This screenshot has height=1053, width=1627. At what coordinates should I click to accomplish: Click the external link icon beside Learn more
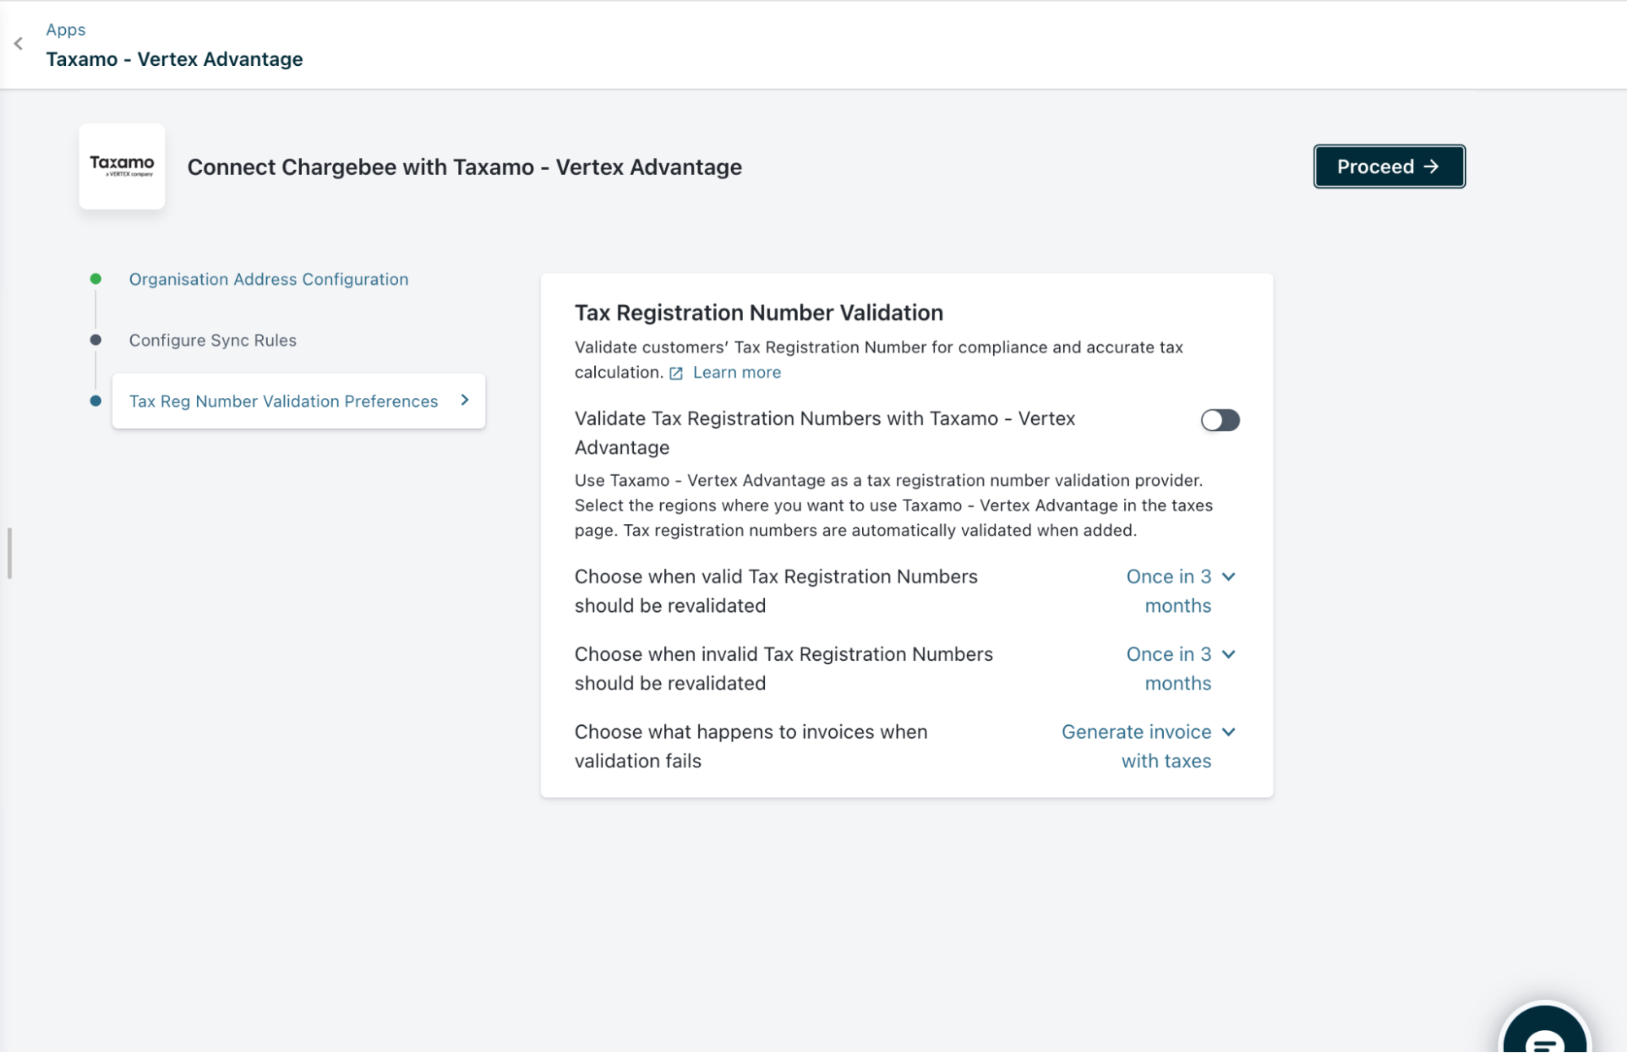pyautogui.click(x=676, y=374)
